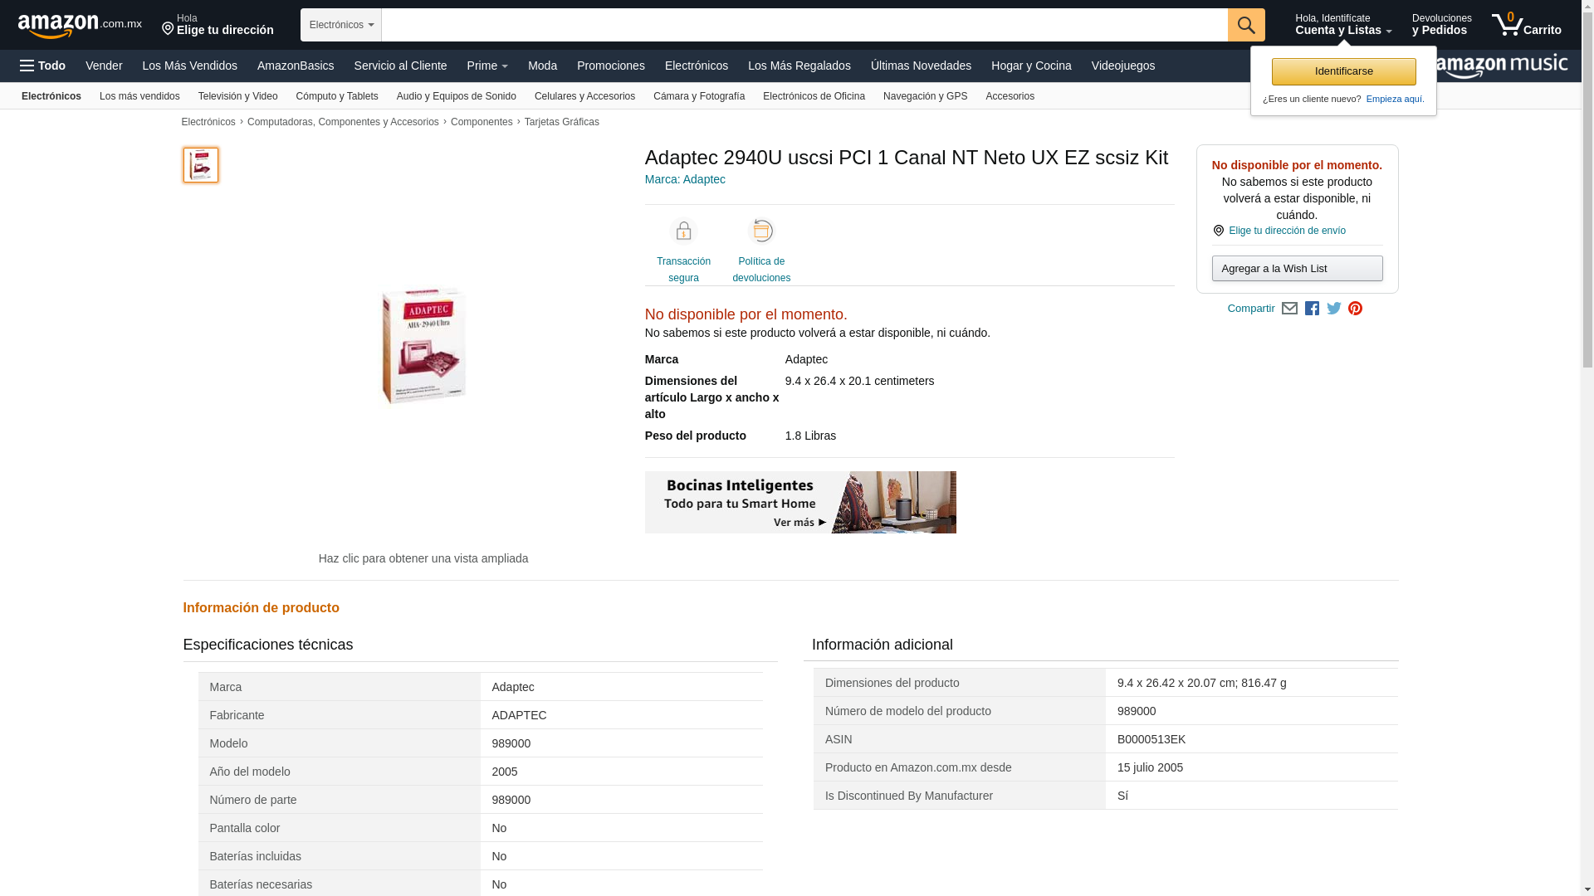Open Audio y Equipos de Sonido category

tap(456, 96)
